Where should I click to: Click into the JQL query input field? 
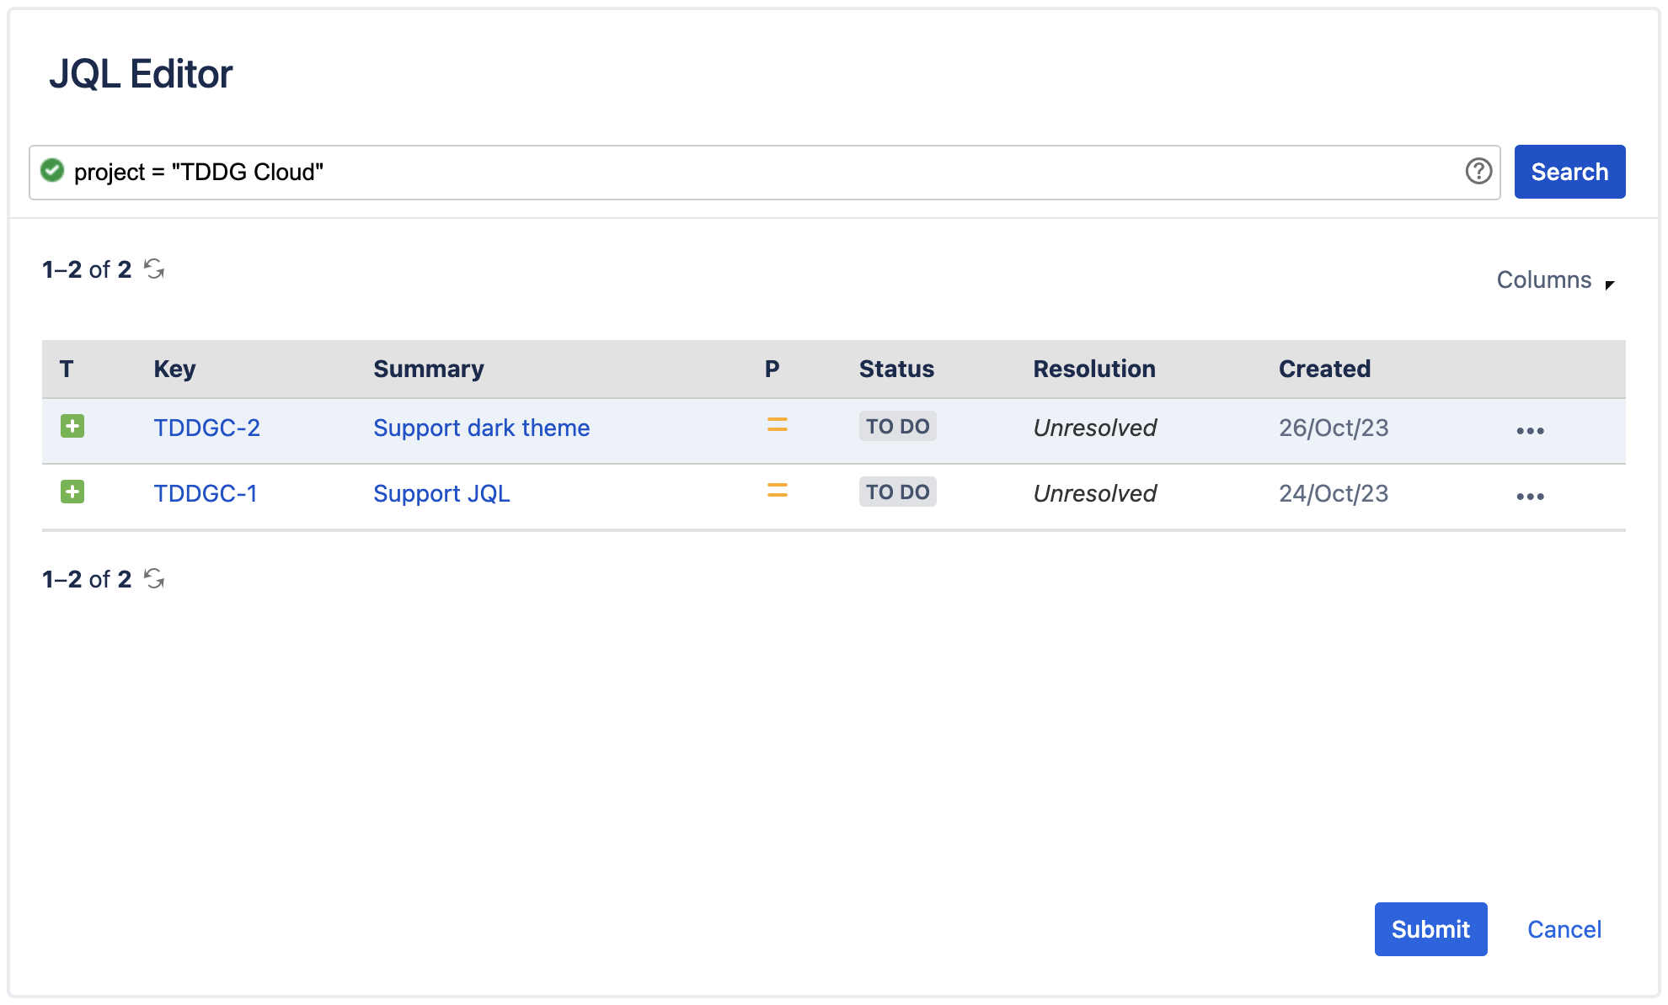[758, 172]
